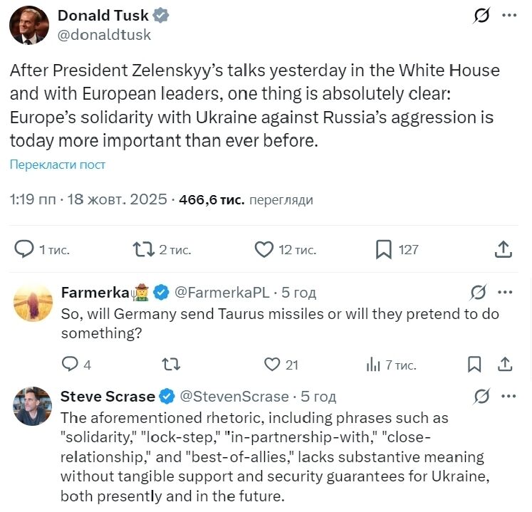Open the @FarmerkaPL profile handle

tap(221, 292)
